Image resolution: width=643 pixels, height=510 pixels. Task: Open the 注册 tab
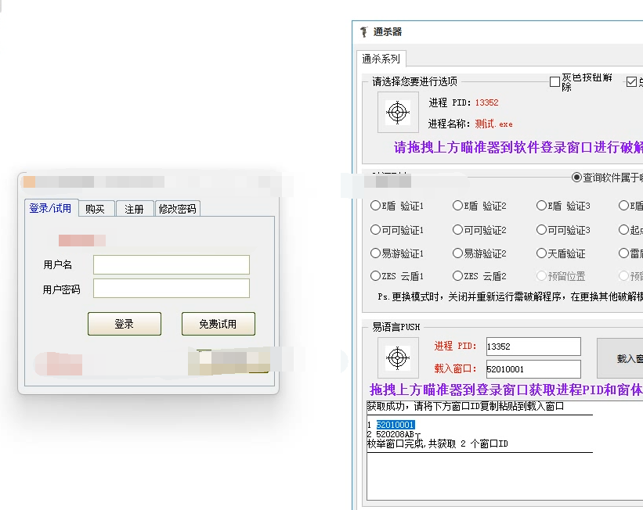click(x=134, y=209)
